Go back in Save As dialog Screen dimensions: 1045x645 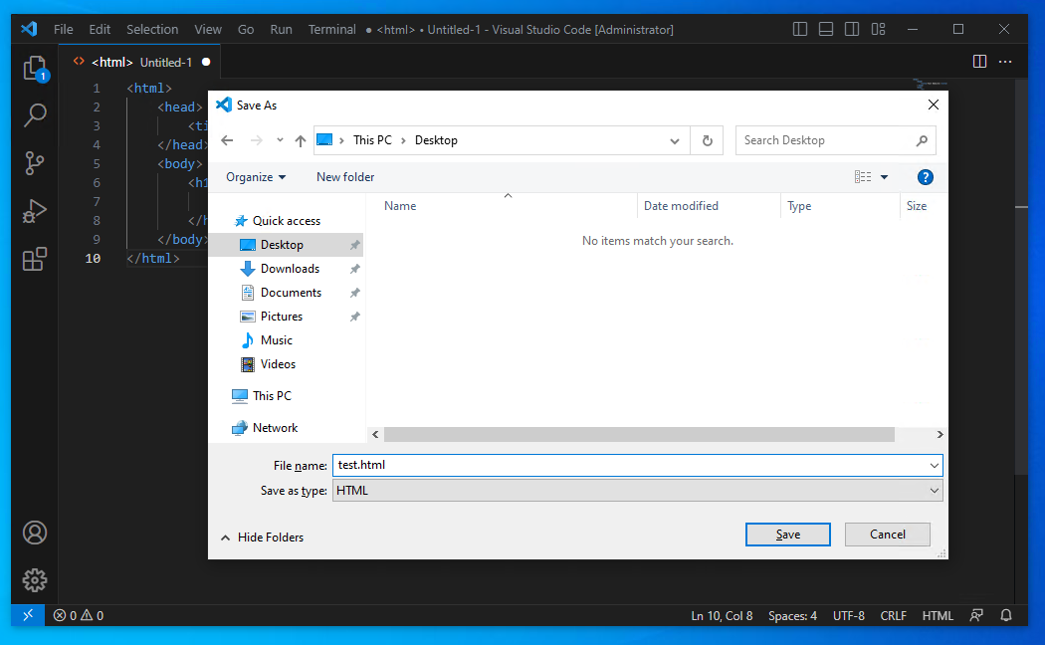(227, 140)
